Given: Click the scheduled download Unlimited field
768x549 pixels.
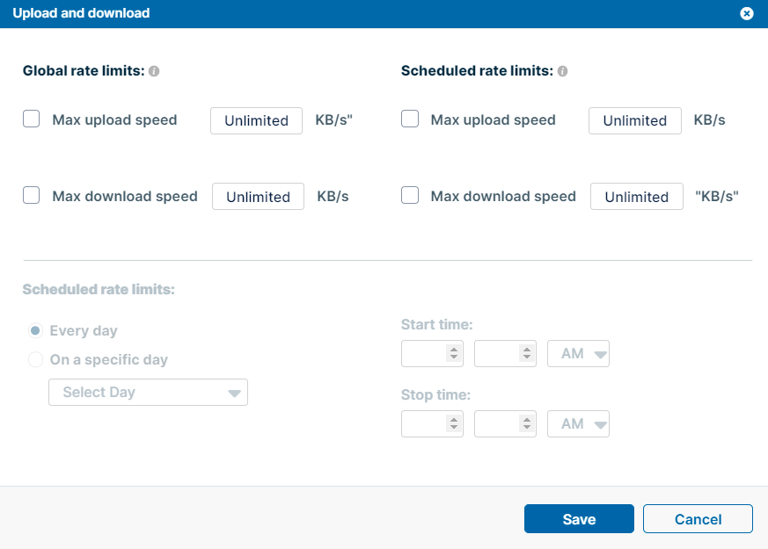Looking at the screenshot, I should point(636,196).
